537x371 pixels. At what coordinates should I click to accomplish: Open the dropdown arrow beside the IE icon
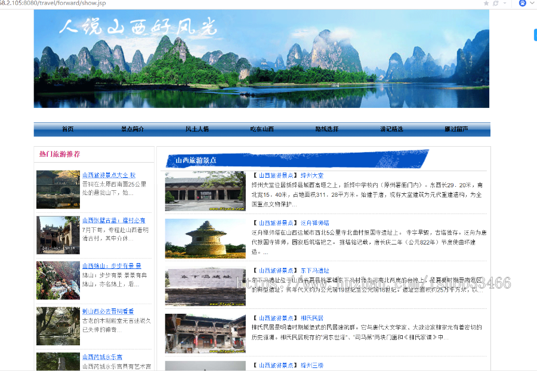[504, 3]
